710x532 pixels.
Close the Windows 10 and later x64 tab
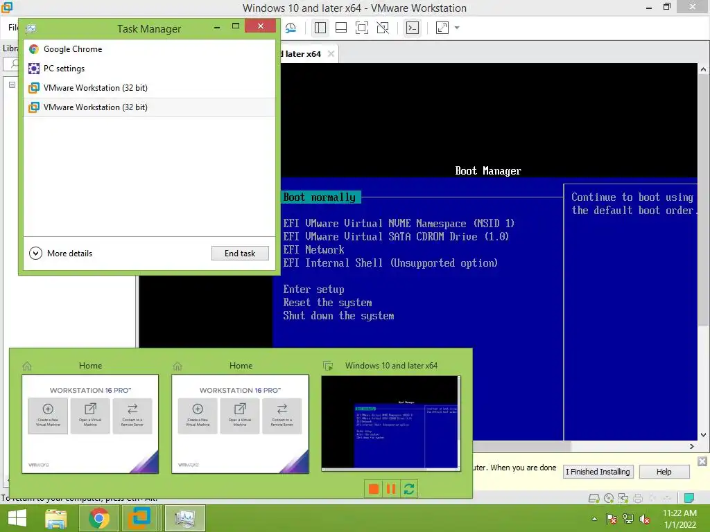pyautogui.click(x=331, y=54)
